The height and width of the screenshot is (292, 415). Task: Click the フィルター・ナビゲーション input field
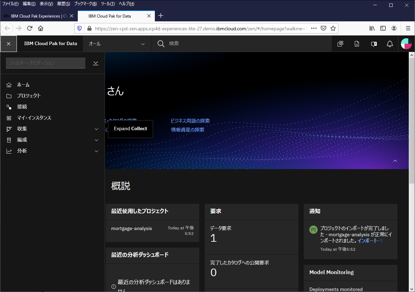45,63
